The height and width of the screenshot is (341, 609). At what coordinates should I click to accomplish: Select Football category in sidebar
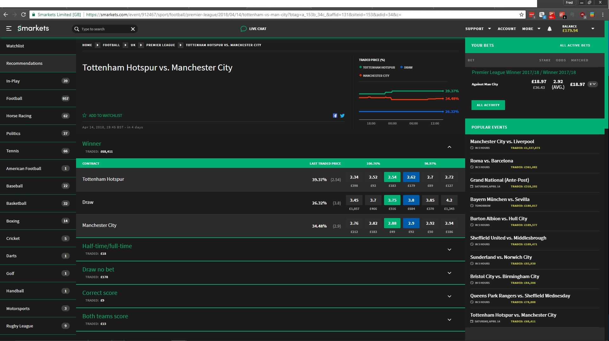pos(38,98)
